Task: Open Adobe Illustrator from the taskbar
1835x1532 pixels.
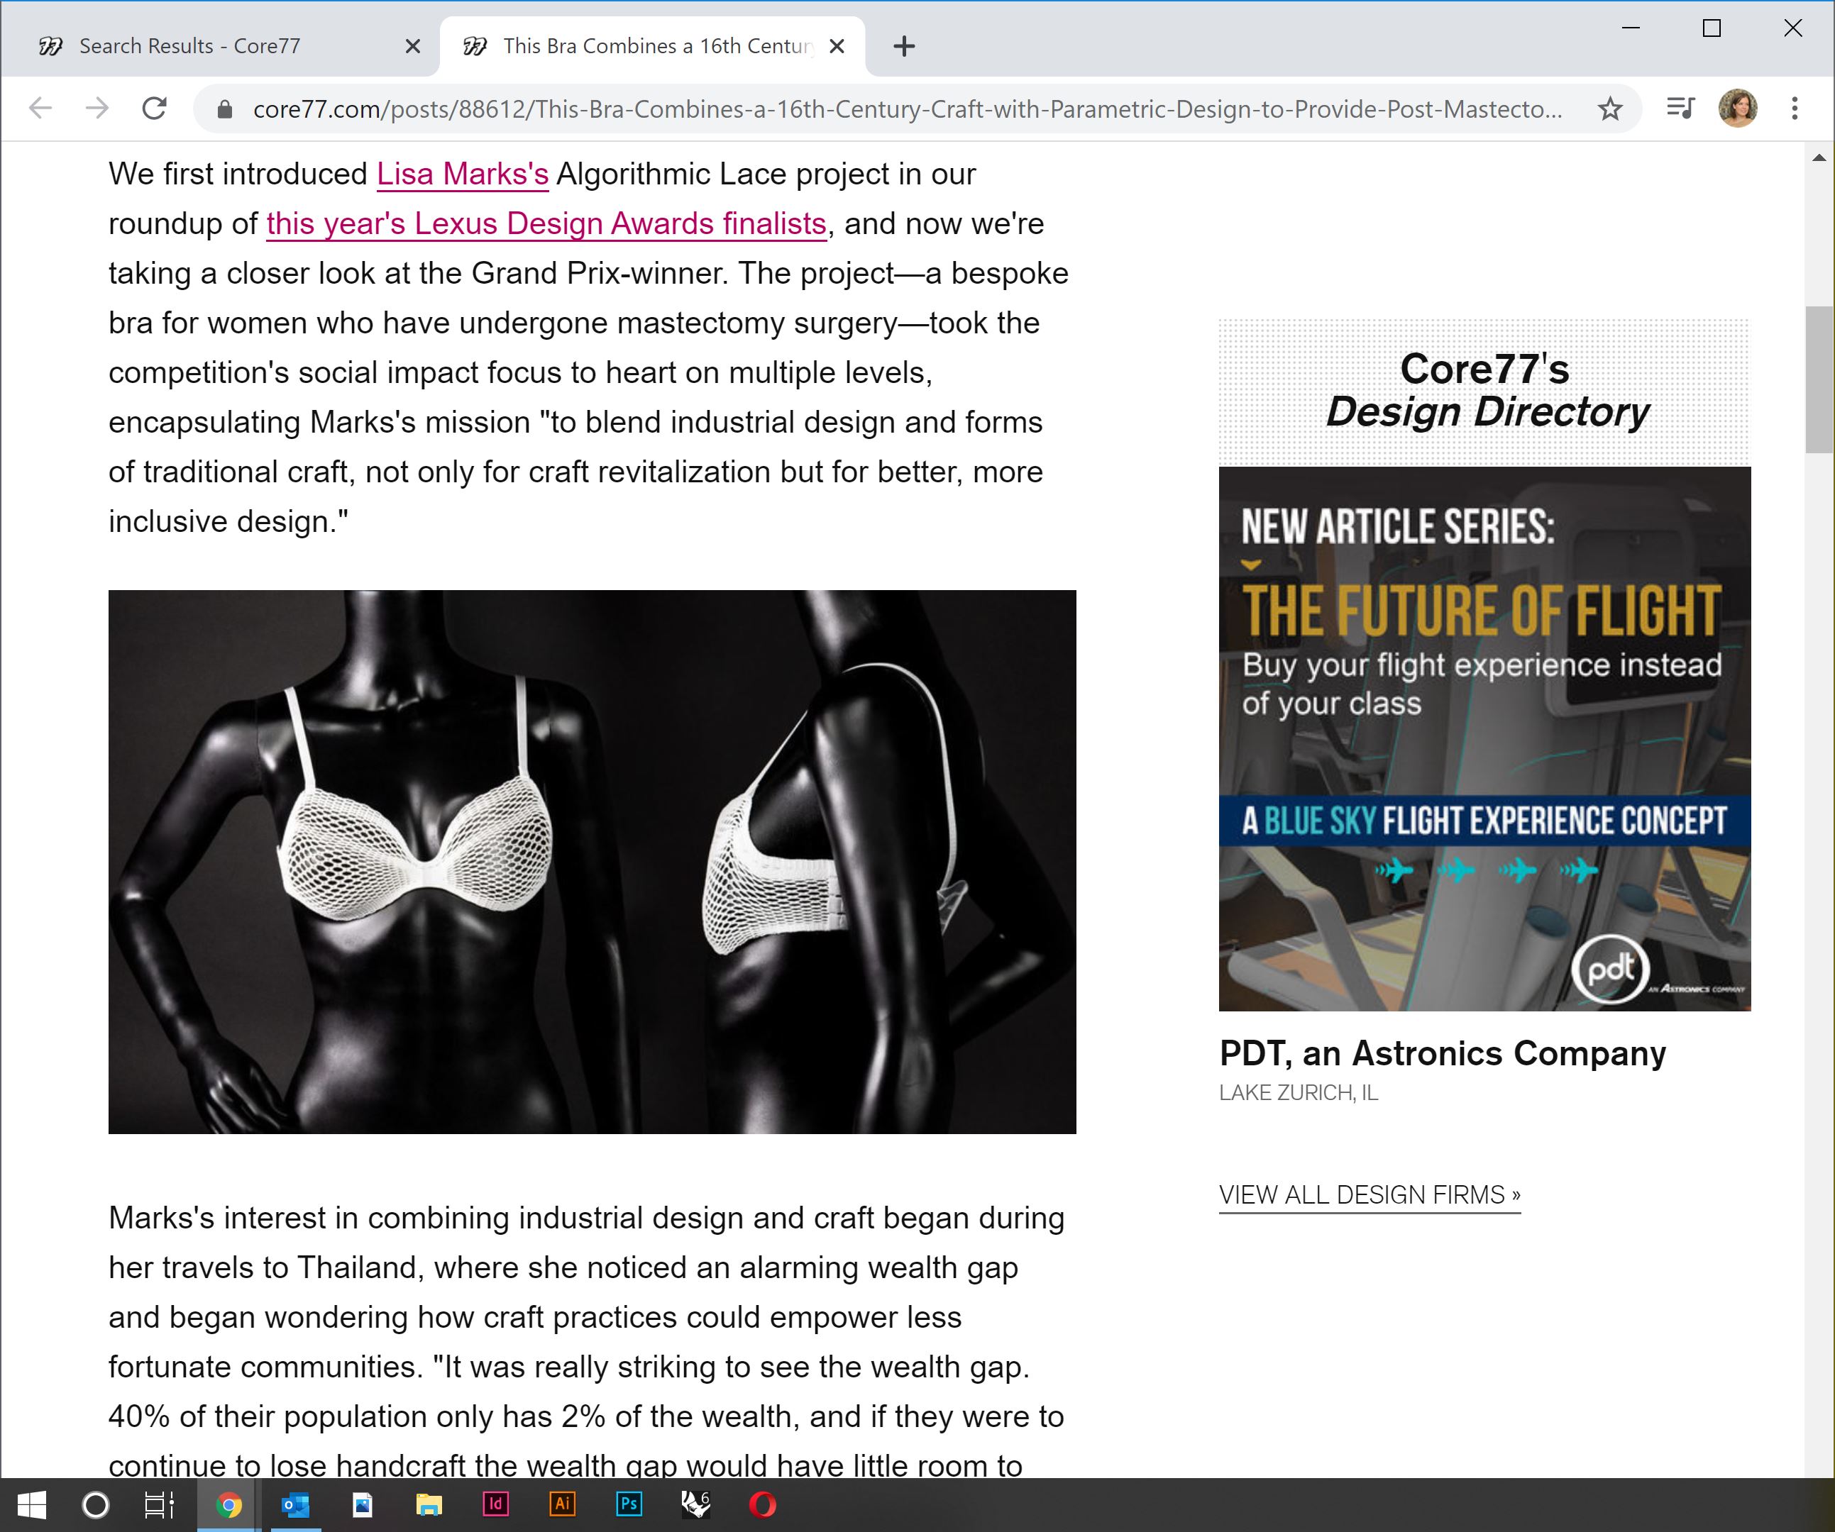Action: coord(562,1504)
